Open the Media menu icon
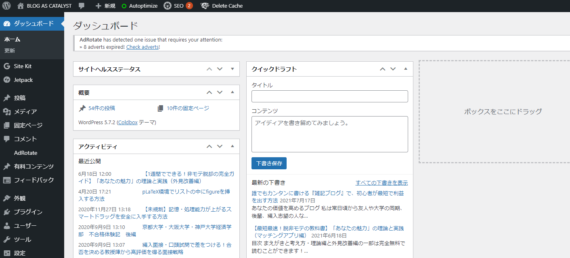The height and width of the screenshot is (258, 570). coord(6,112)
